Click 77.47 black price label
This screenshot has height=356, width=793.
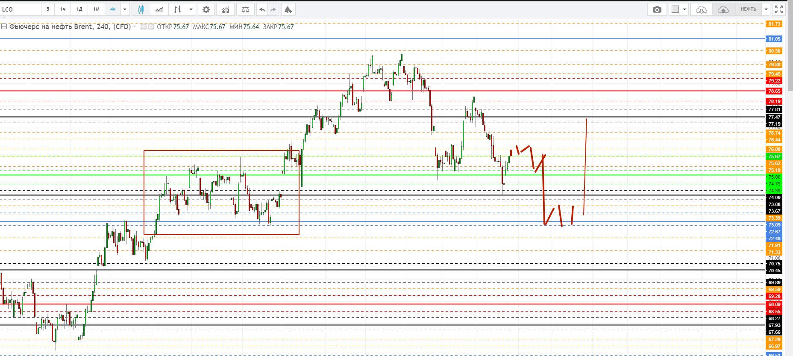774,117
